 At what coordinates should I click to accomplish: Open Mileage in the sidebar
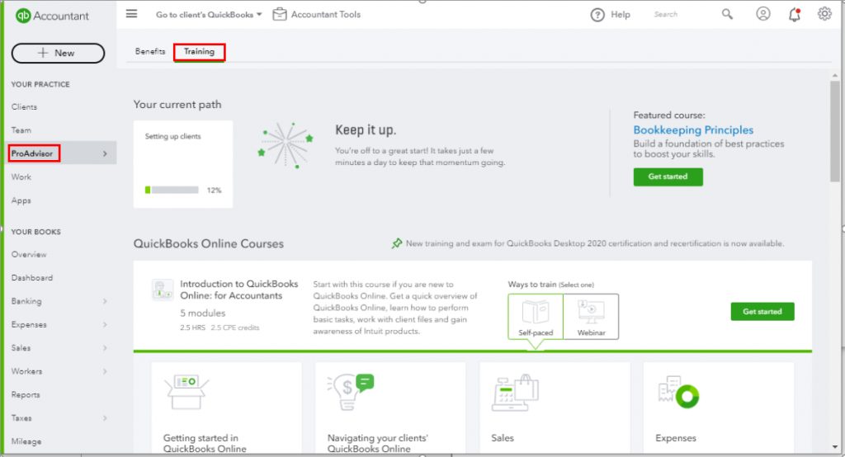pos(26,441)
